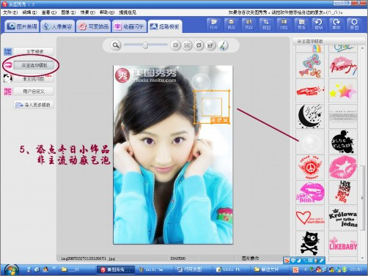Click the 非主流印模板 button in left panel
The height and width of the screenshot is (276, 368).
(x=34, y=65)
